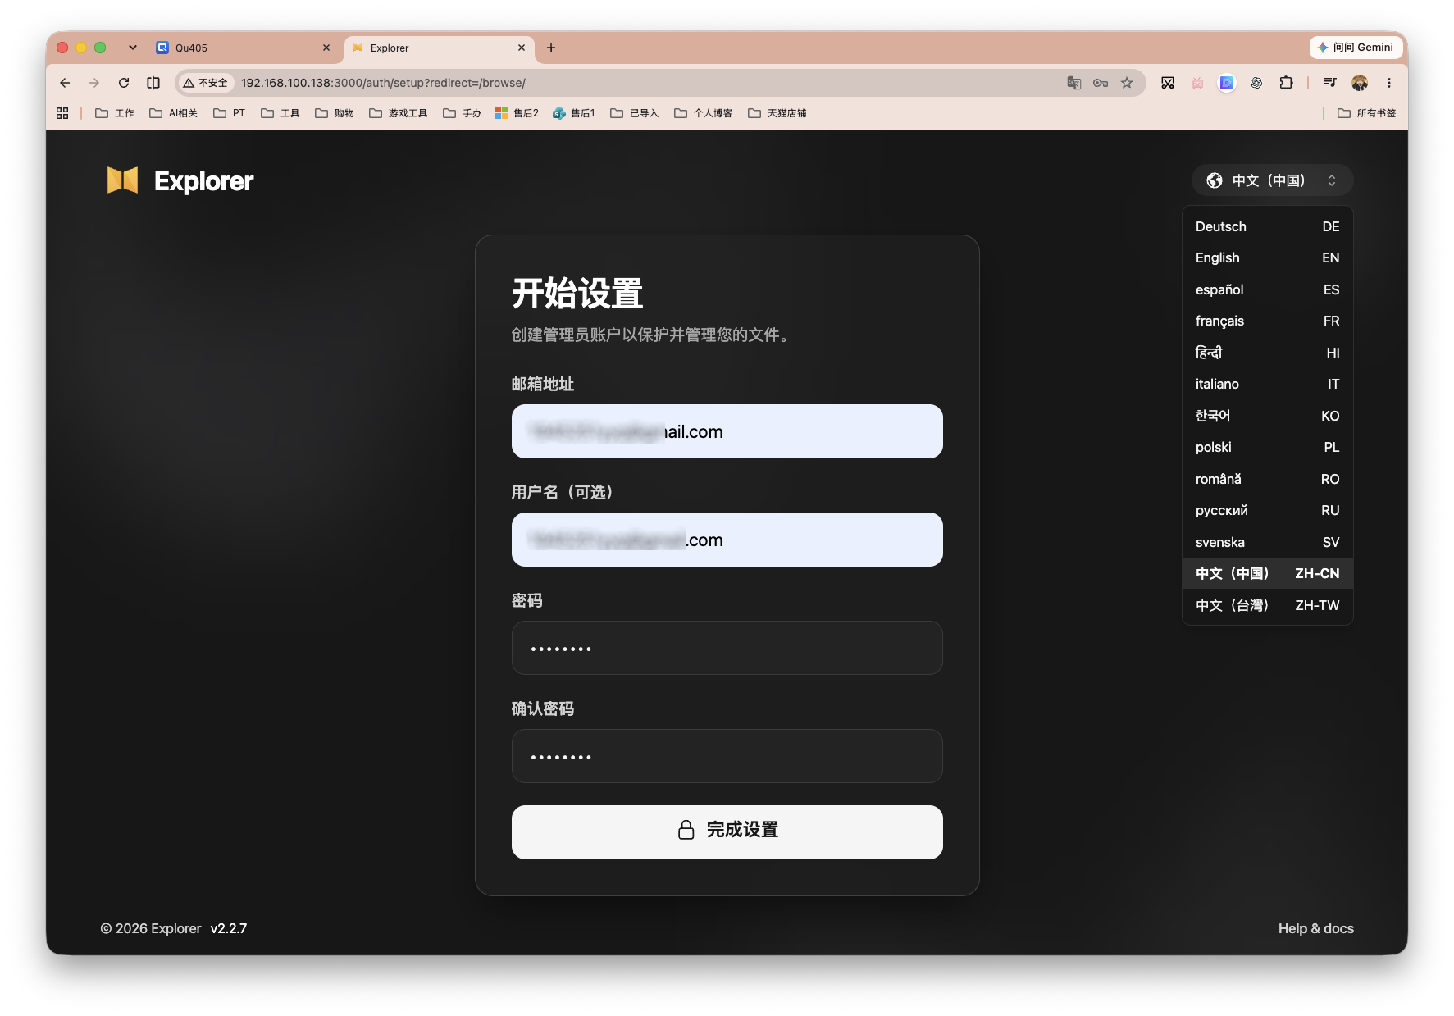Image resolution: width=1454 pixels, height=1016 pixels.
Task: Reload the page with refresh icon
Action: [124, 83]
